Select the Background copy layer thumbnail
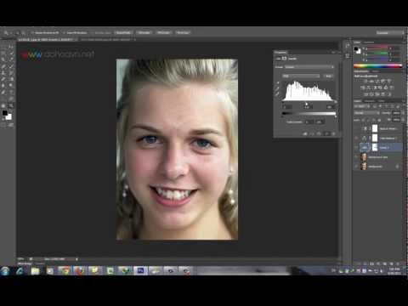Screen dimensions: 408x306 point(364,157)
